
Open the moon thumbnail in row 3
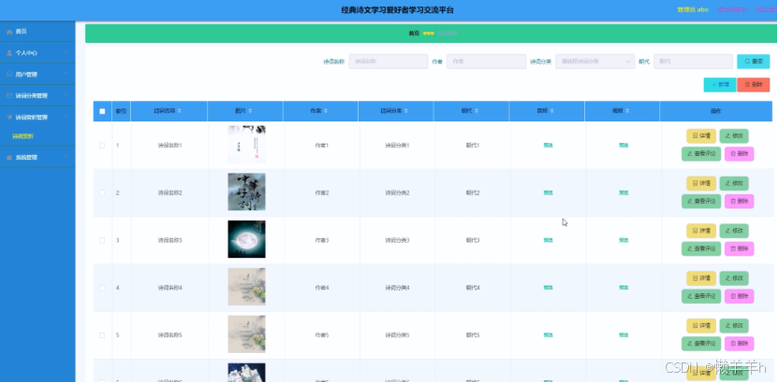(x=246, y=239)
